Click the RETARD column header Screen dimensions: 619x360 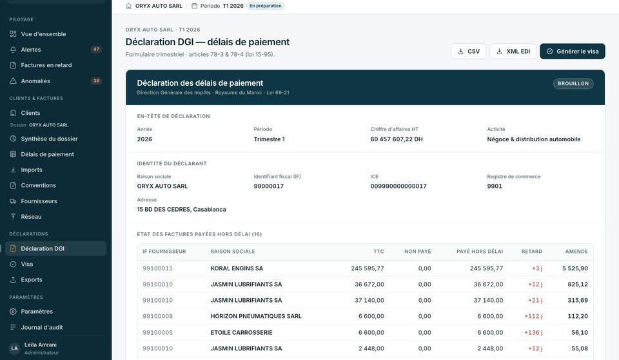click(532, 252)
